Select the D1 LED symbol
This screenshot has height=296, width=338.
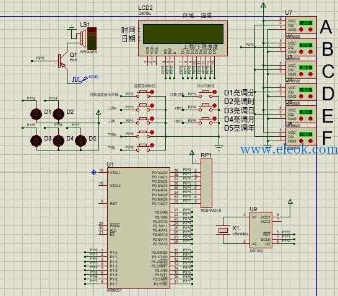pos(36,114)
